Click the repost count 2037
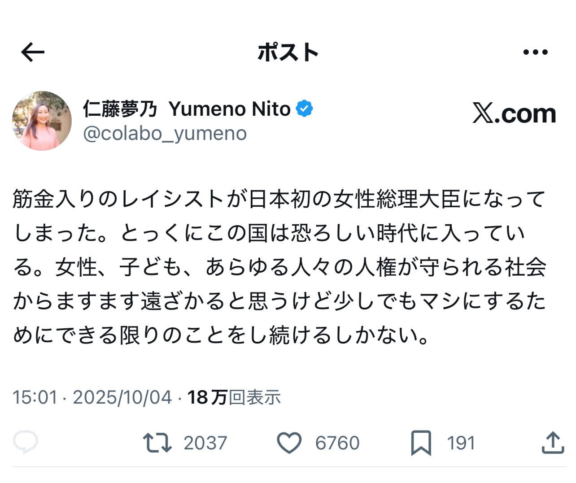Image resolution: width=576 pixels, height=483 pixels. pyautogui.click(x=205, y=443)
